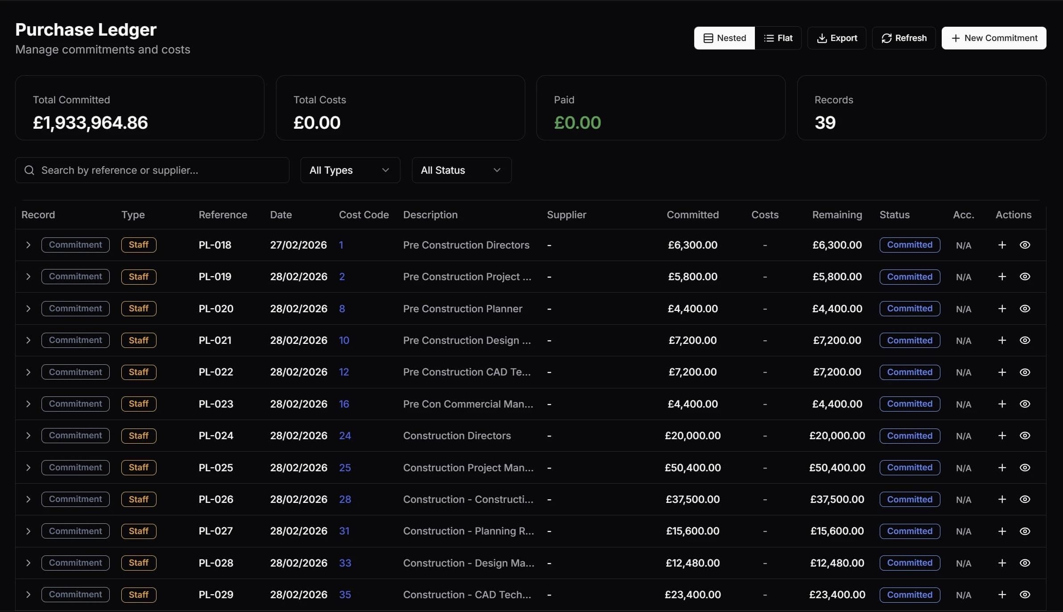
Task: Expand the PL-020 commitment row
Action: pyautogui.click(x=29, y=309)
